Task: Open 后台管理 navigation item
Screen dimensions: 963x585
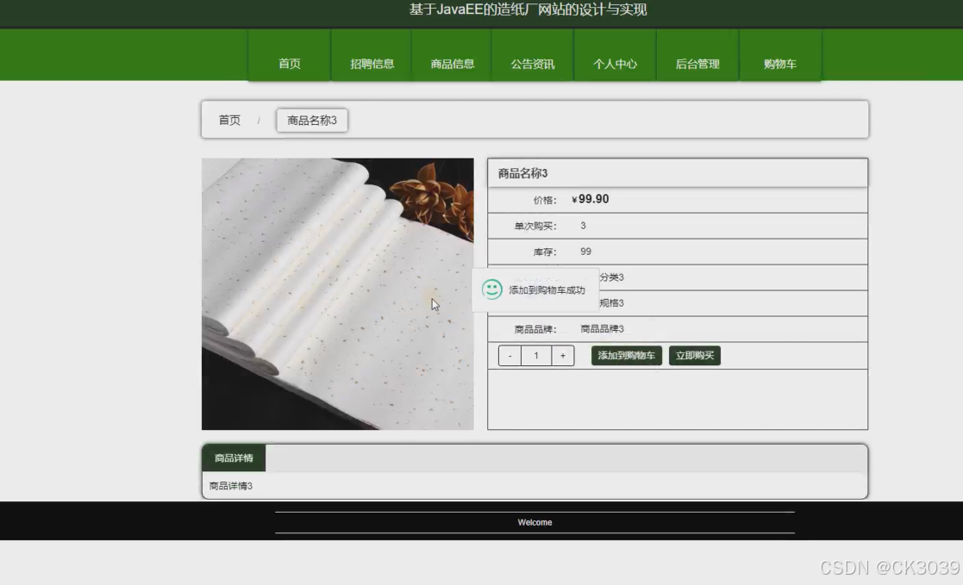Action: point(697,64)
